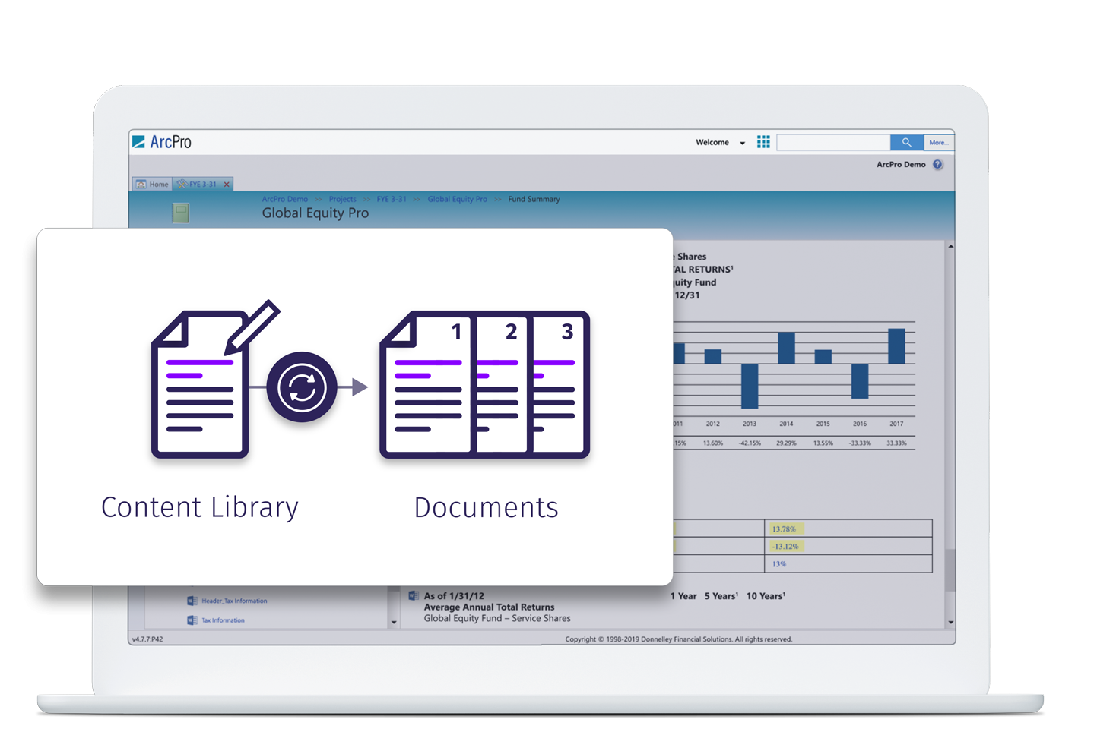Click inside the search input field
Screen dimensions: 1097x751
click(832, 142)
